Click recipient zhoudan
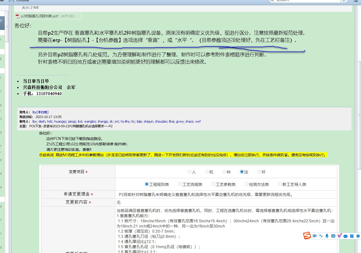361x253 pixels. [x=161, y=121]
